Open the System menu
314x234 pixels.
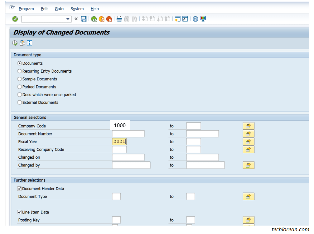(77, 9)
